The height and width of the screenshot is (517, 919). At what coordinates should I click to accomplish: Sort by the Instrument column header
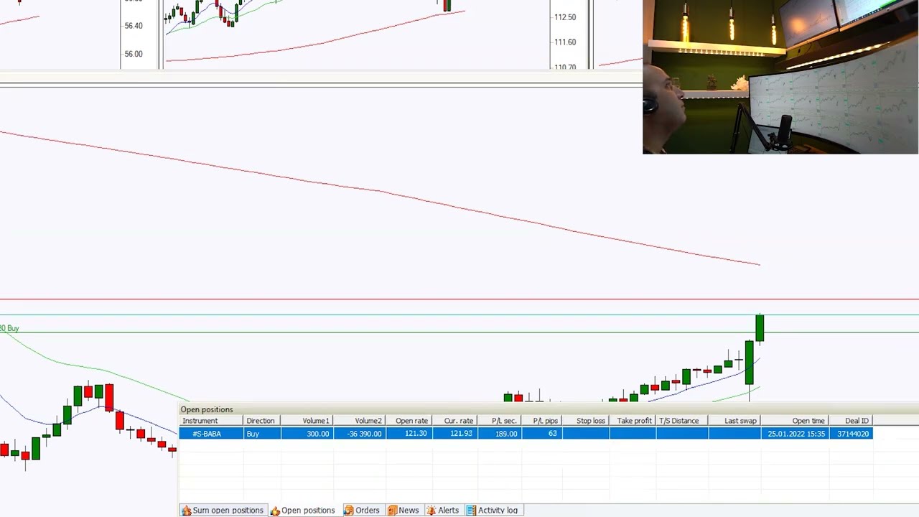click(x=200, y=421)
